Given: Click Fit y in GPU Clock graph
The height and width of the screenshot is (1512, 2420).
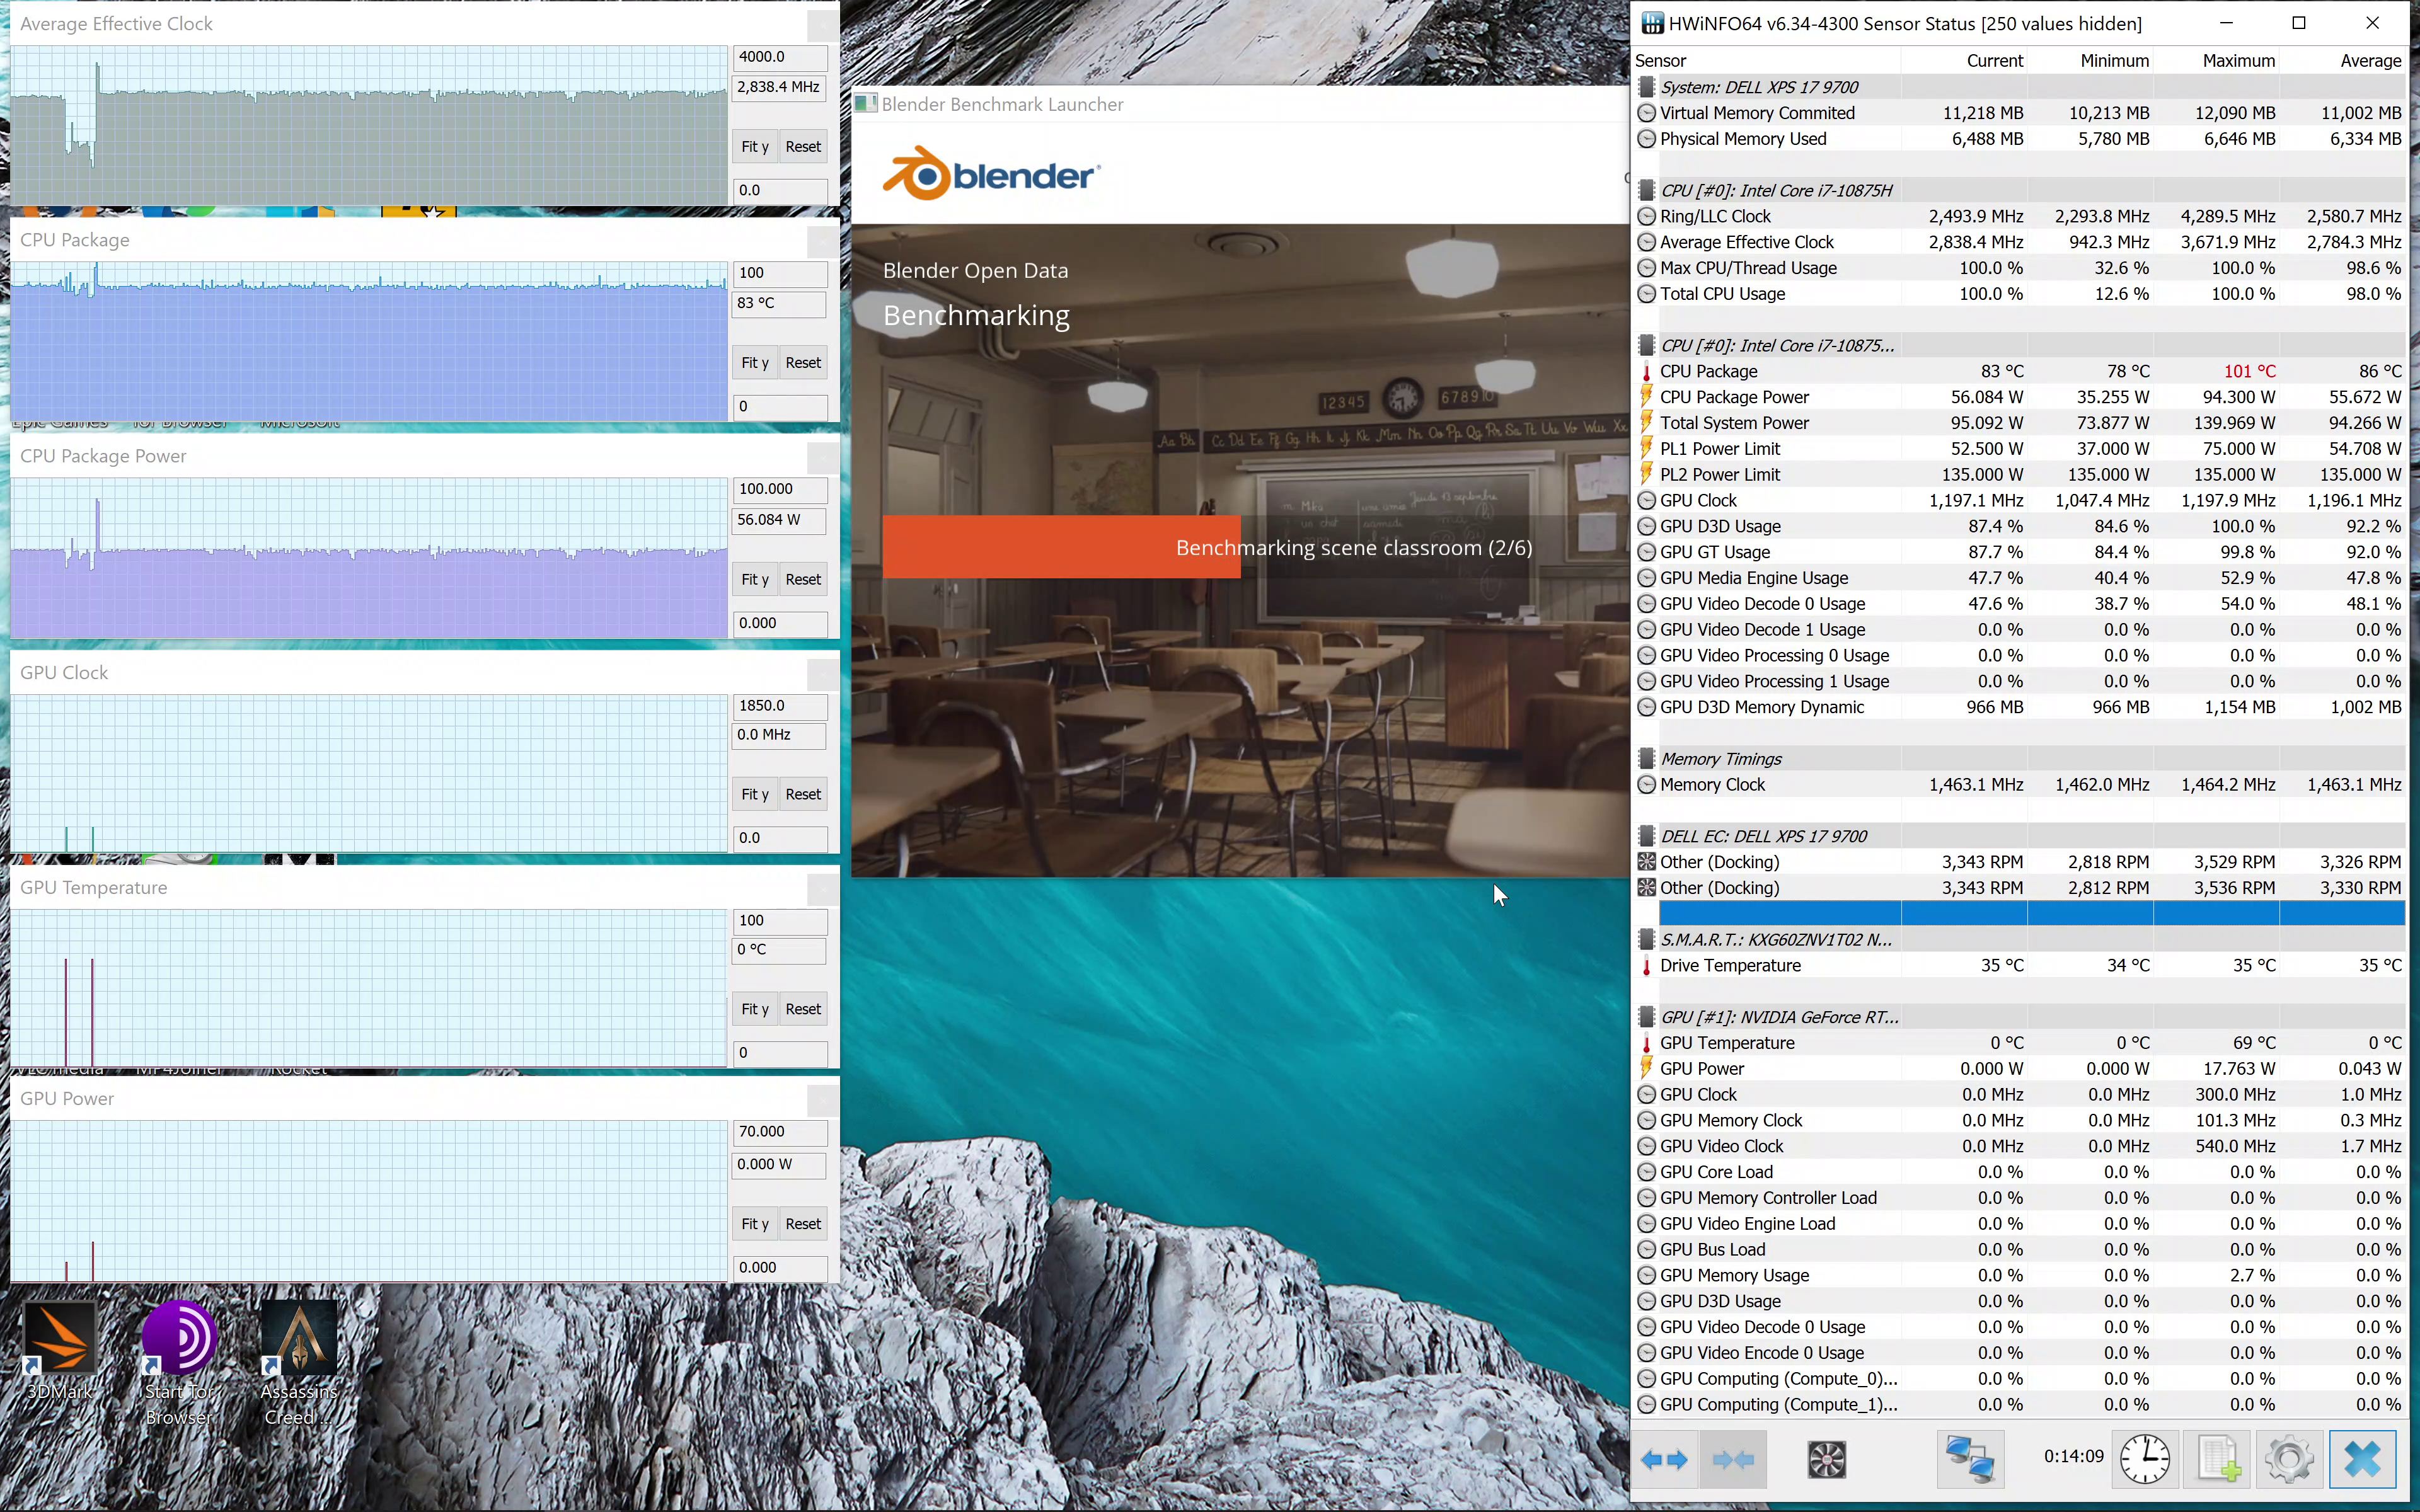Looking at the screenshot, I should click(755, 795).
